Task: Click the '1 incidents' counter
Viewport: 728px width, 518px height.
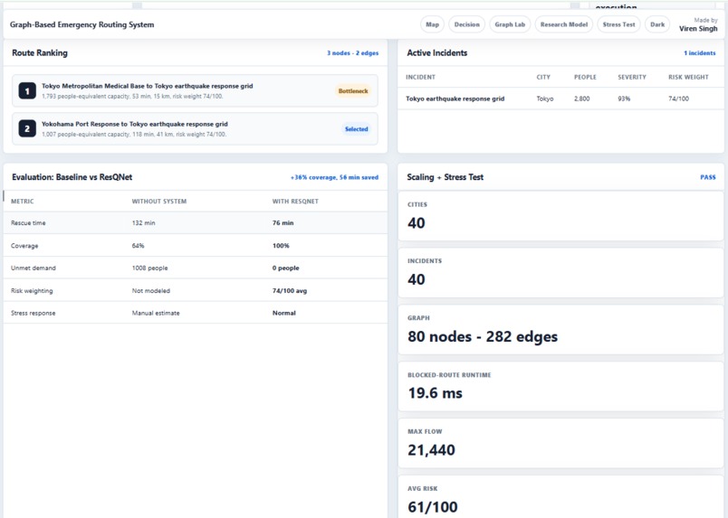Action: click(699, 52)
